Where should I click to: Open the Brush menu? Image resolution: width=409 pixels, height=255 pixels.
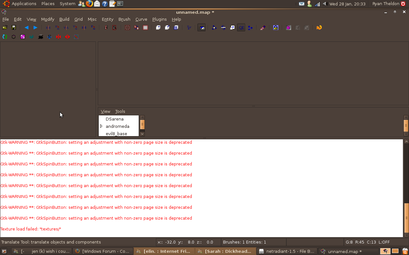click(124, 19)
